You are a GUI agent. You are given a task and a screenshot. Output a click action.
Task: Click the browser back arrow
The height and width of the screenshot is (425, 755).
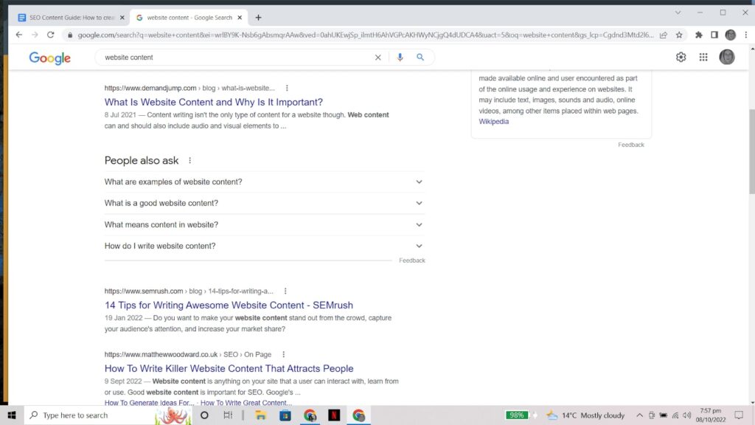(x=18, y=35)
